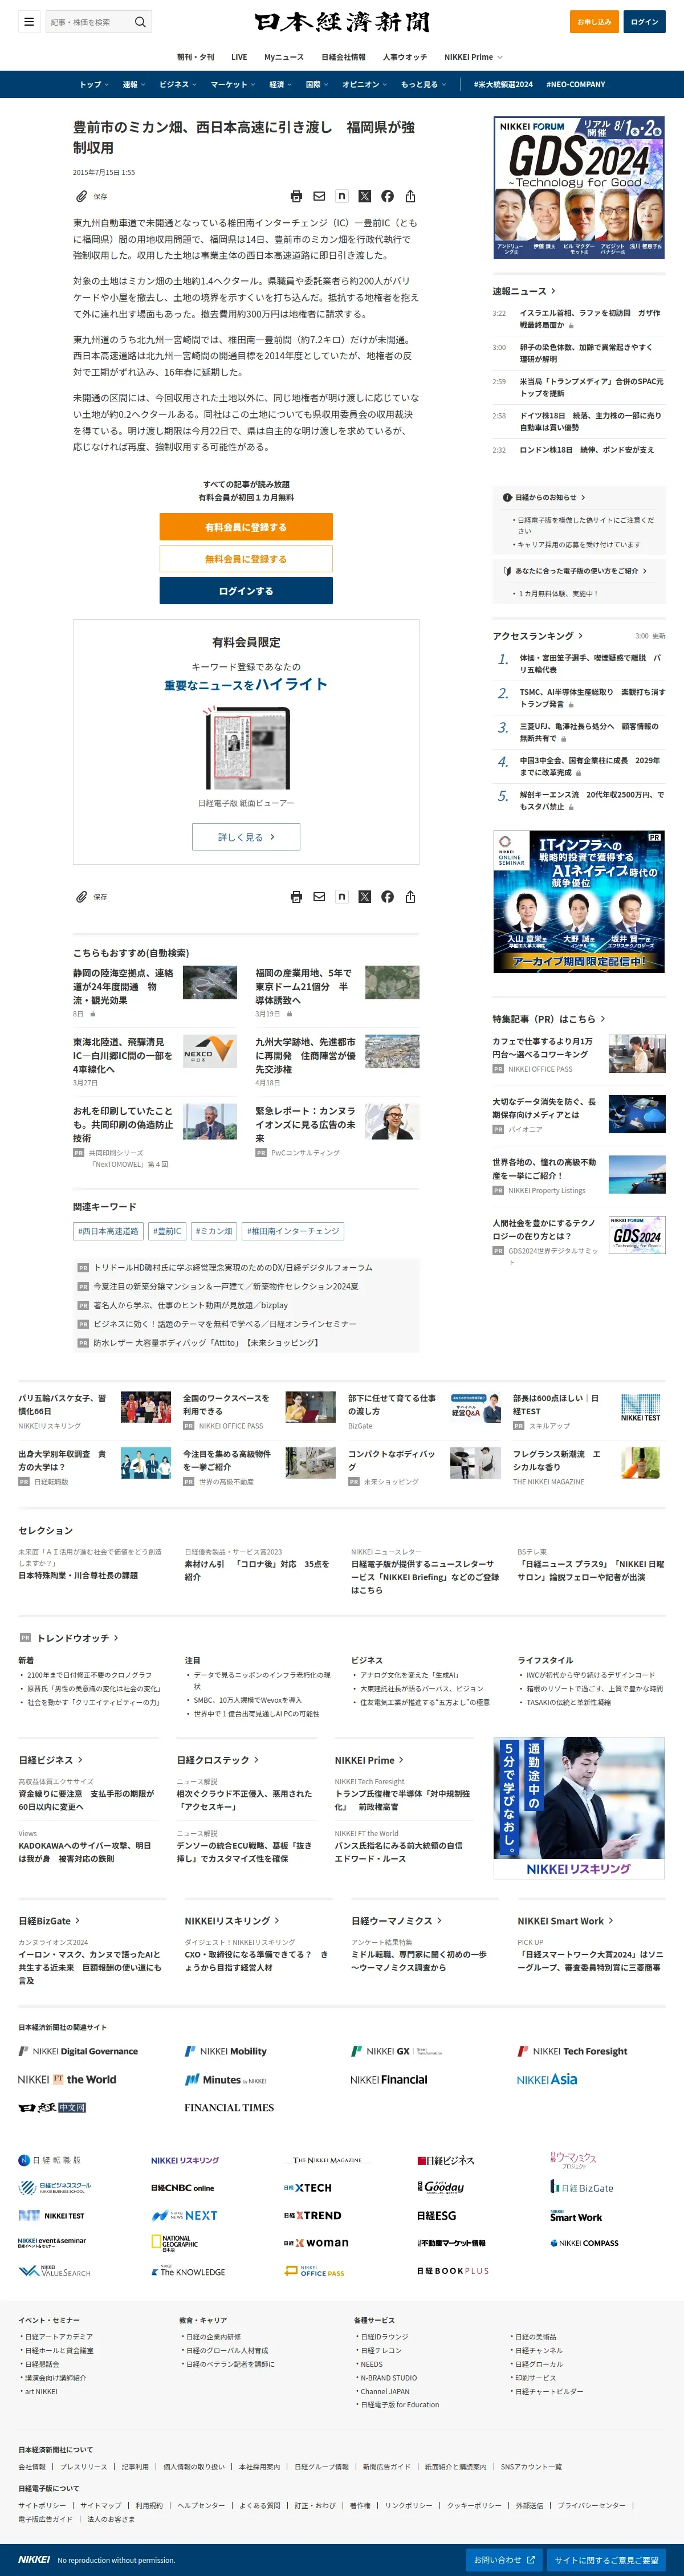Image resolution: width=684 pixels, height=2576 pixels.
Task: Open the 日経 XTECH logo link
Action: [308, 2188]
